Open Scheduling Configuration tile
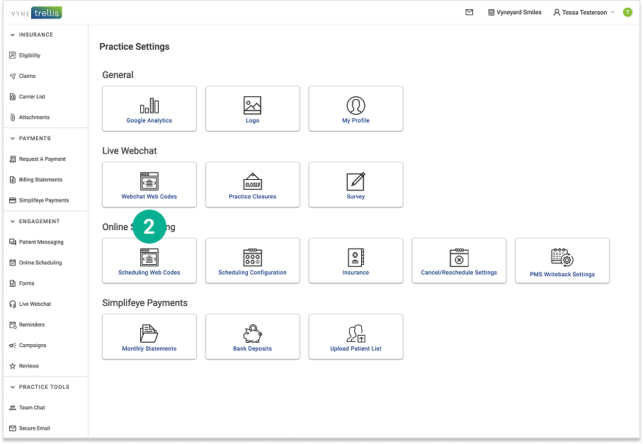643x444 pixels. pos(253,261)
